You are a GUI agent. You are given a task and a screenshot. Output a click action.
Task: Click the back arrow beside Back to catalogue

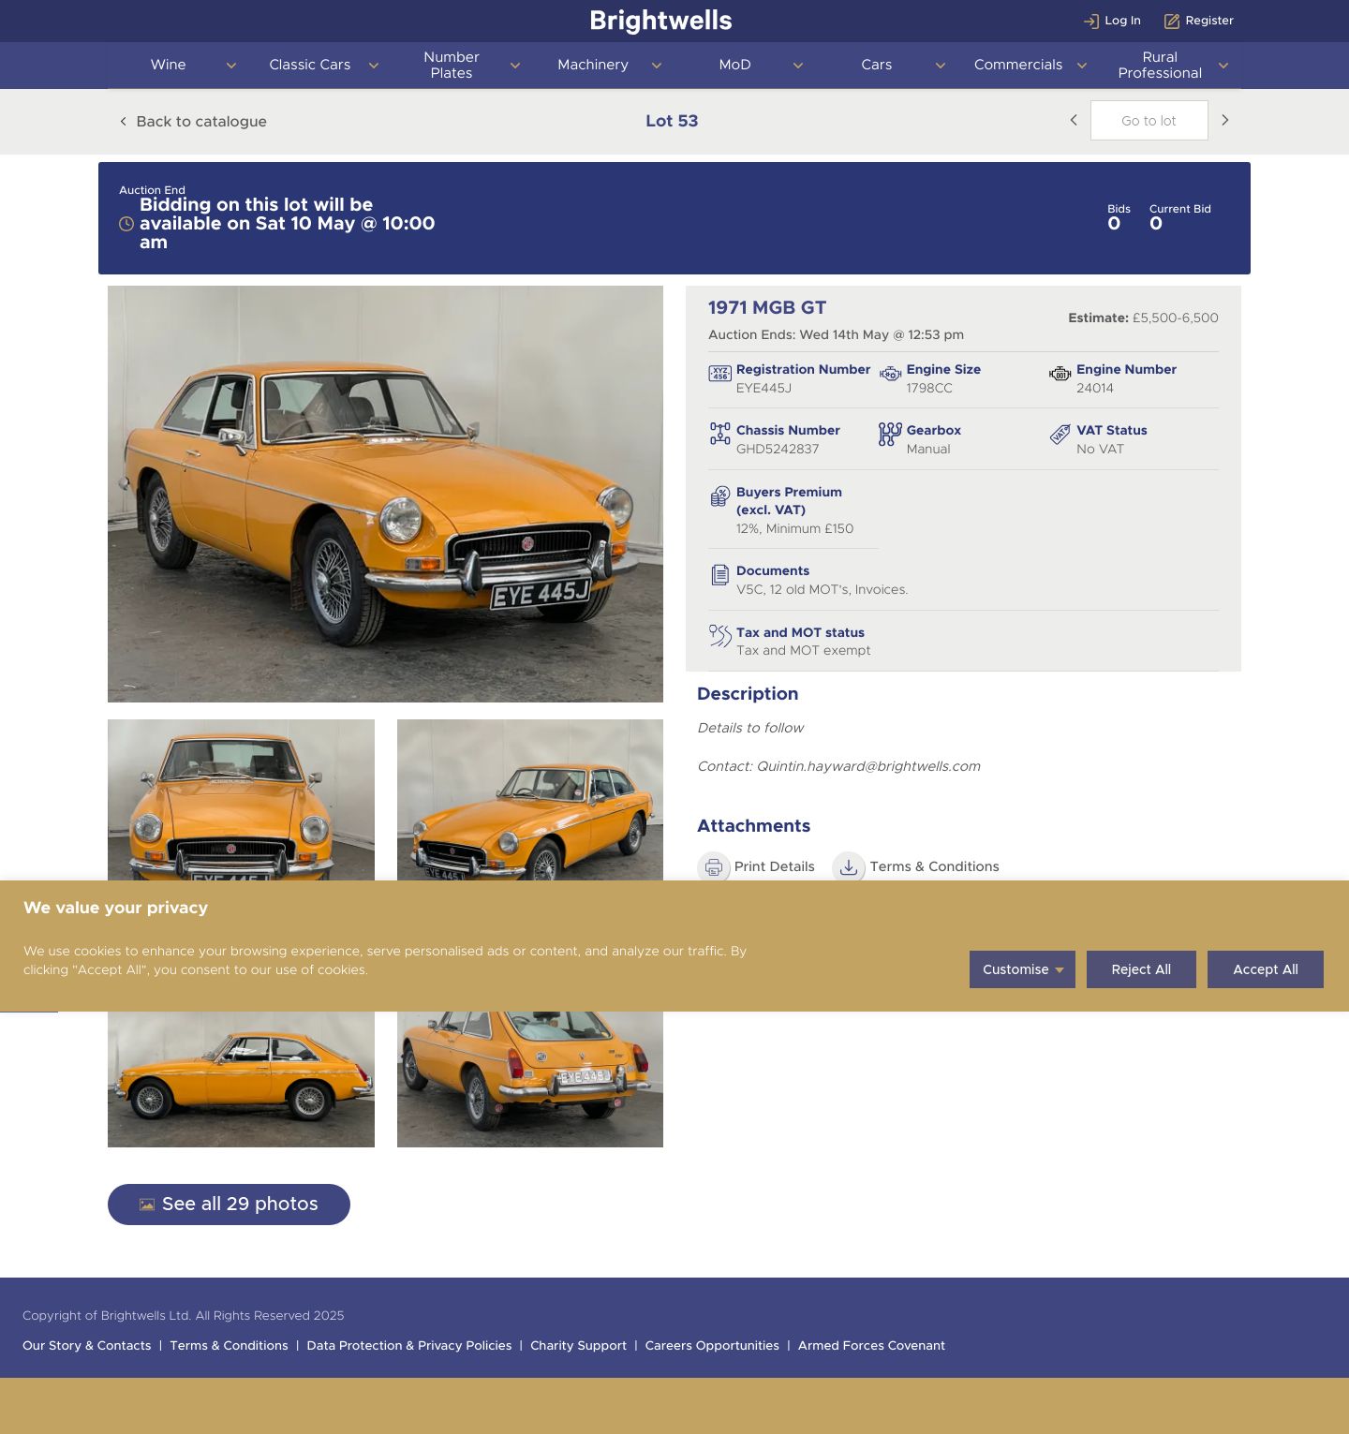click(123, 122)
